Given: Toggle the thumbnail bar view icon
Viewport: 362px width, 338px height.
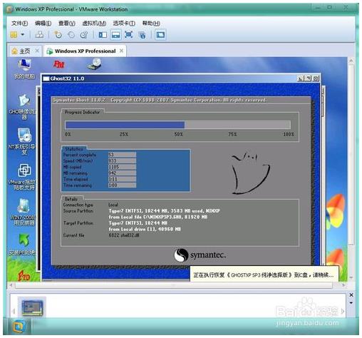Looking at the screenshot, I should pos(115,35).
